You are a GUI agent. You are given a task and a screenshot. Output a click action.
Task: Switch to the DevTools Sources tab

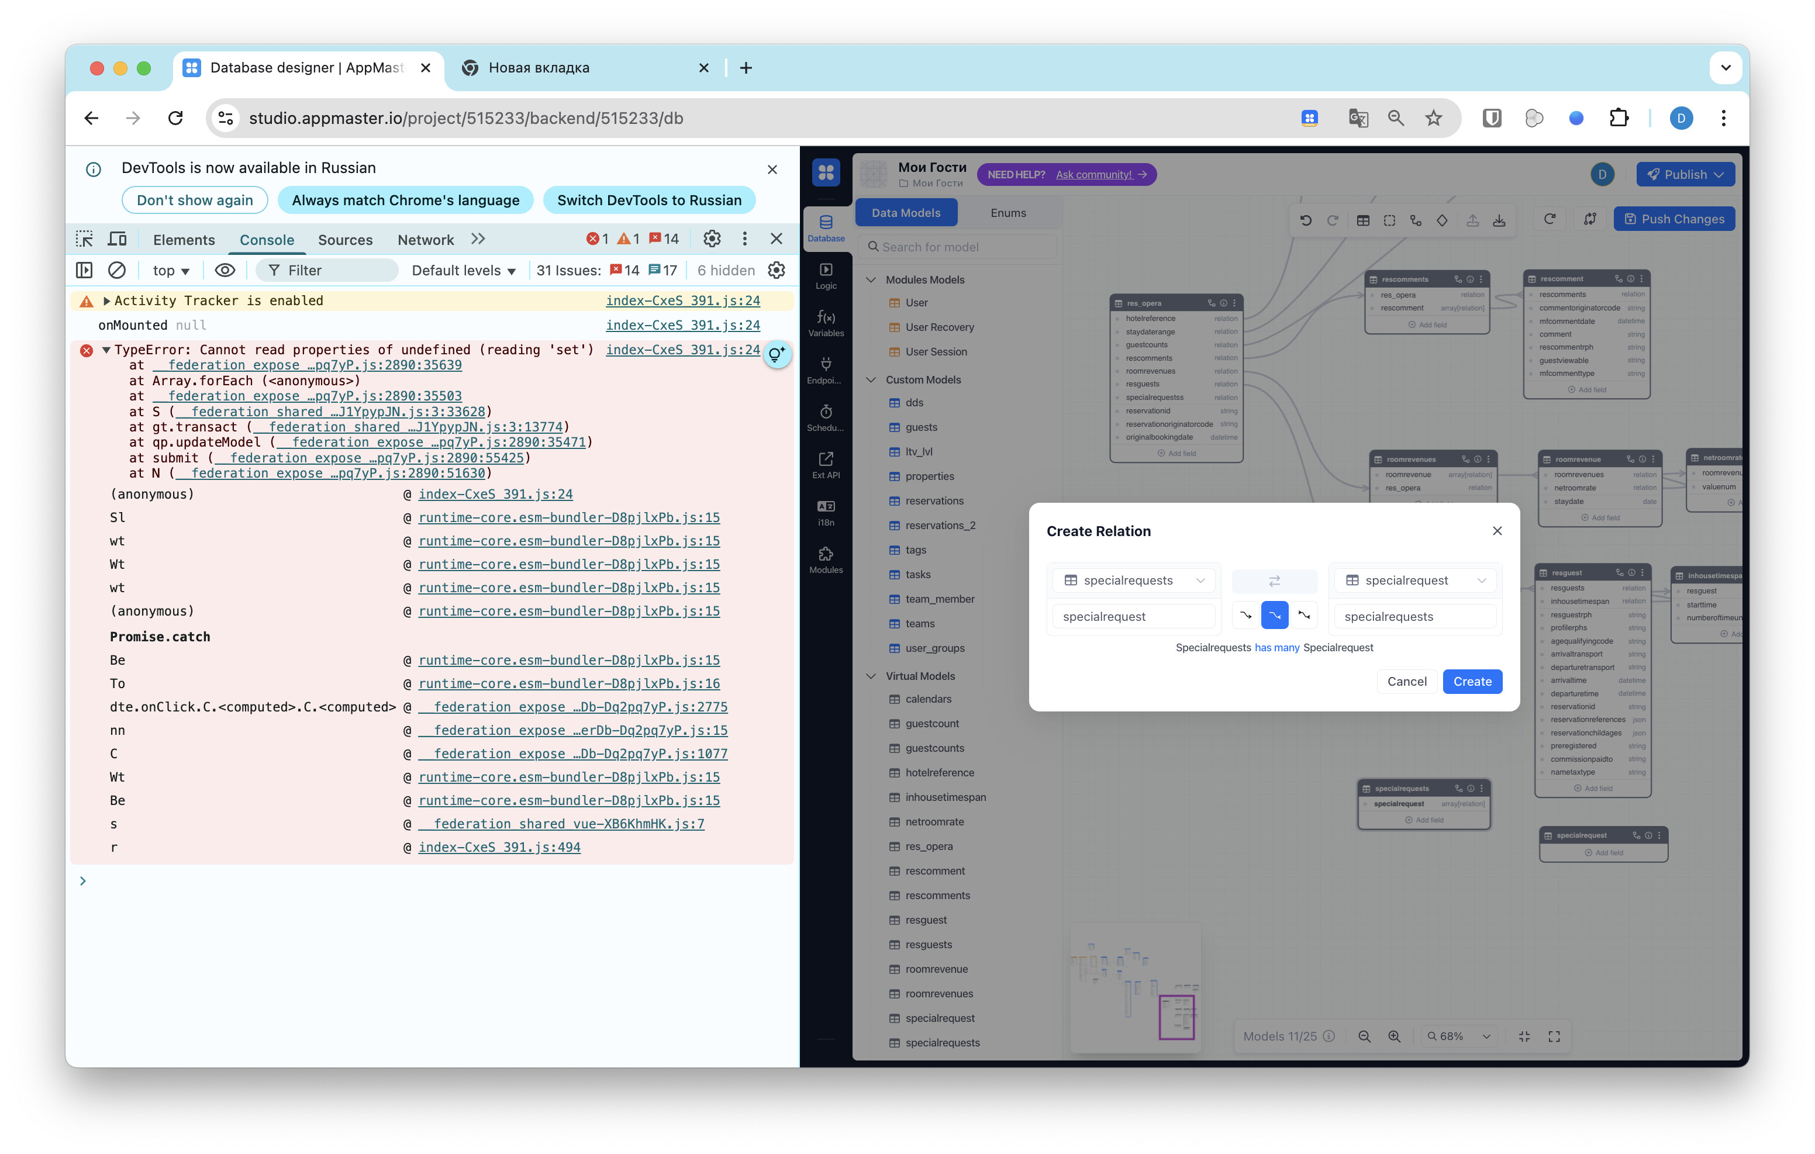345,240
